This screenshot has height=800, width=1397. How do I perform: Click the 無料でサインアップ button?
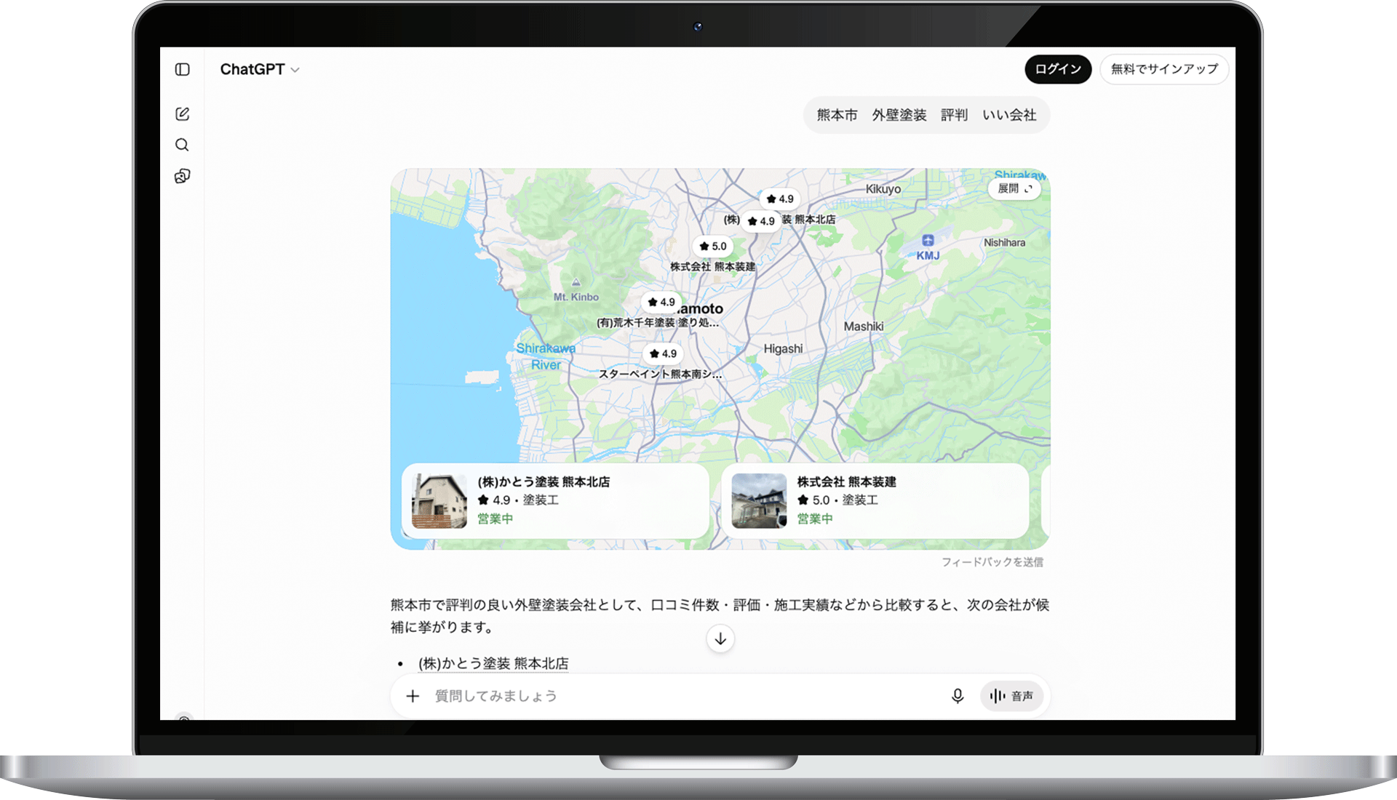[x=1164, y=69]
